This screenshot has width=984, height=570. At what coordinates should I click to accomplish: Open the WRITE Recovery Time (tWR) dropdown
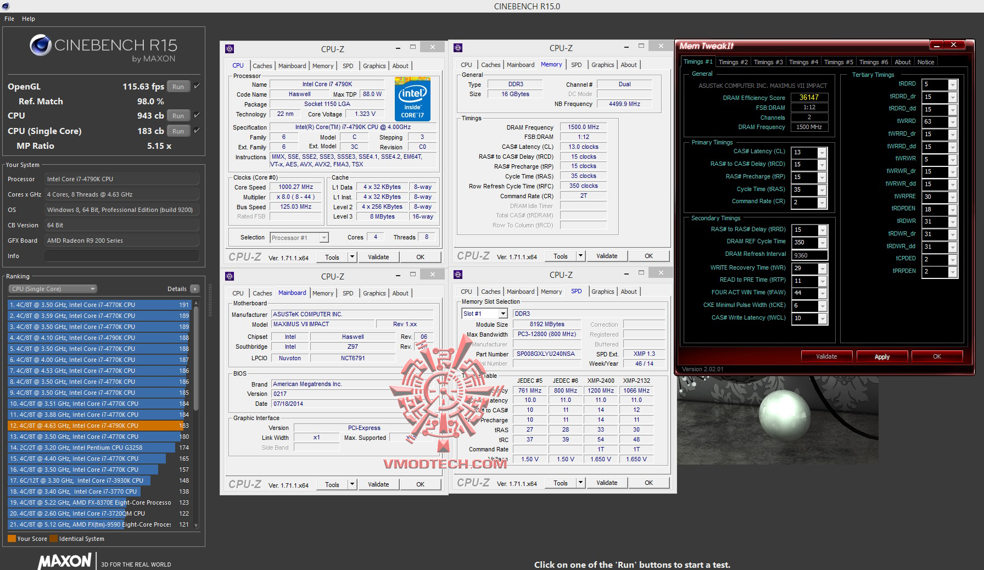click(822, 269)
